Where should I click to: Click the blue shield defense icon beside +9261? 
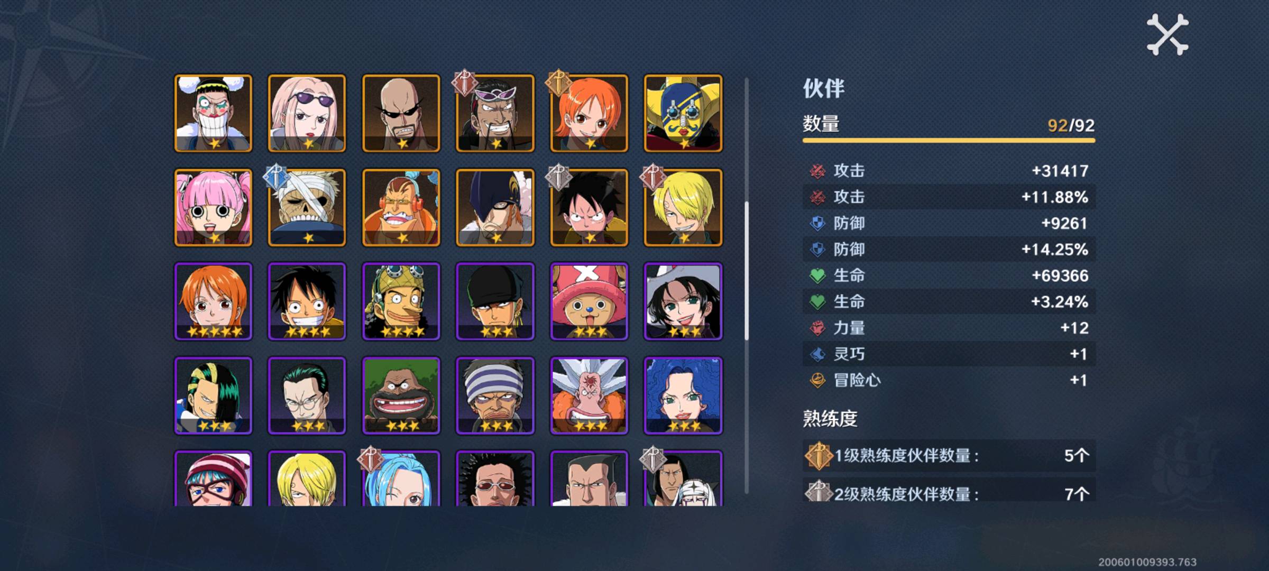click(x=817, y=223)
